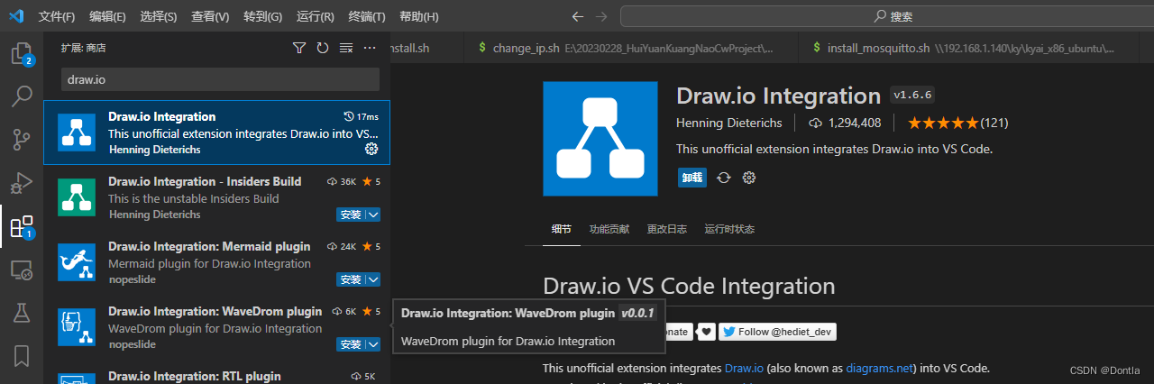The height and width of the screenshot is (384, 1154).
Task: Click the Draw.io VS Code Integration heading
Action: coord(689,287)
